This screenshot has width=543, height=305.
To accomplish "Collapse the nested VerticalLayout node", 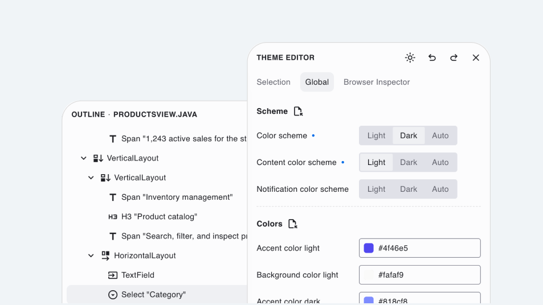I will click(x=91, y=178).
